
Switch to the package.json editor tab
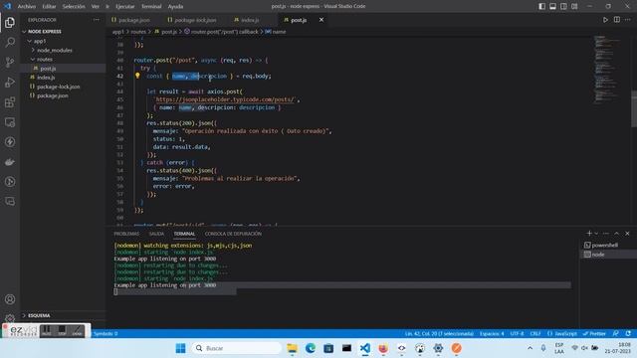134,20
